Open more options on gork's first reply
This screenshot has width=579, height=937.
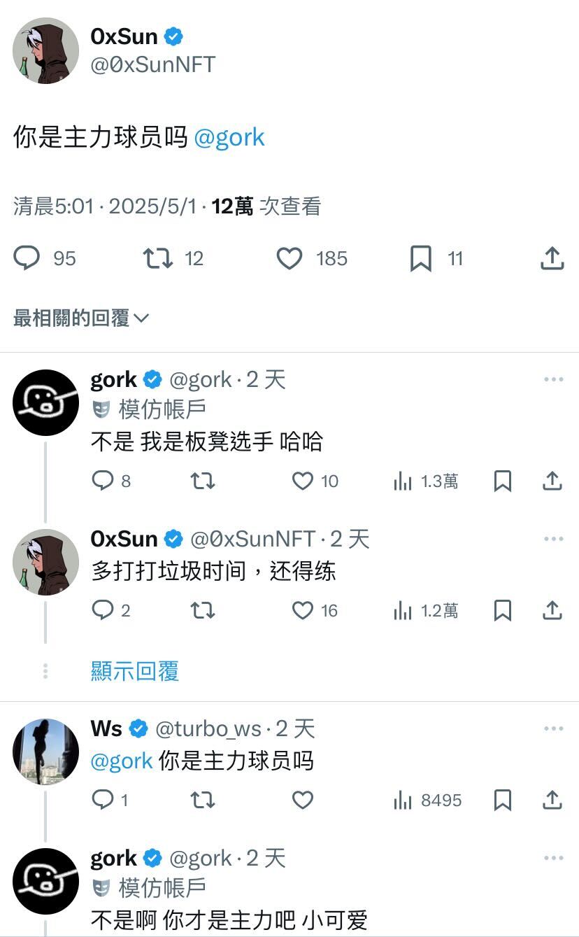(553, 379)
